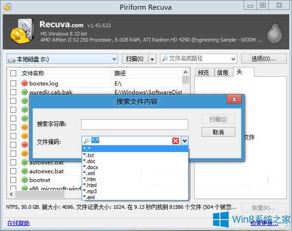Switch to the 信息 tab
Viewport: 292px width, 231px height.
click(x=223, y=72)
